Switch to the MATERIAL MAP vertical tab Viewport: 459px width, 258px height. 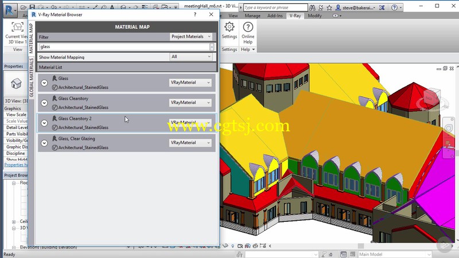click(32, 38)
